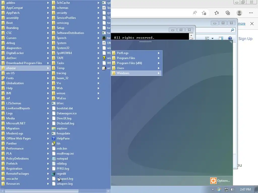Open browser favorites star icon
This screenshot has height=193, width=258.
[217, 13]
